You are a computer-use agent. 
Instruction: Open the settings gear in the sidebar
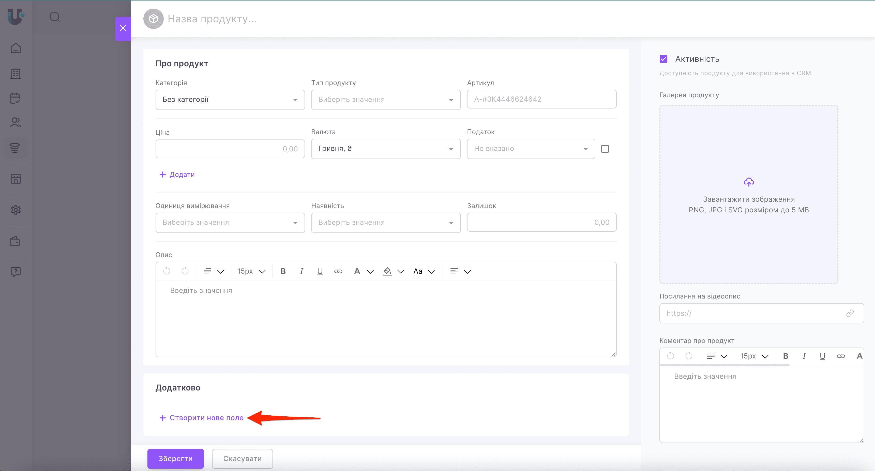(x=16, y=210)
